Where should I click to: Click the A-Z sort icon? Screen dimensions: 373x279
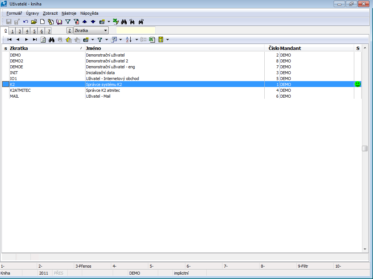(129, 40)
